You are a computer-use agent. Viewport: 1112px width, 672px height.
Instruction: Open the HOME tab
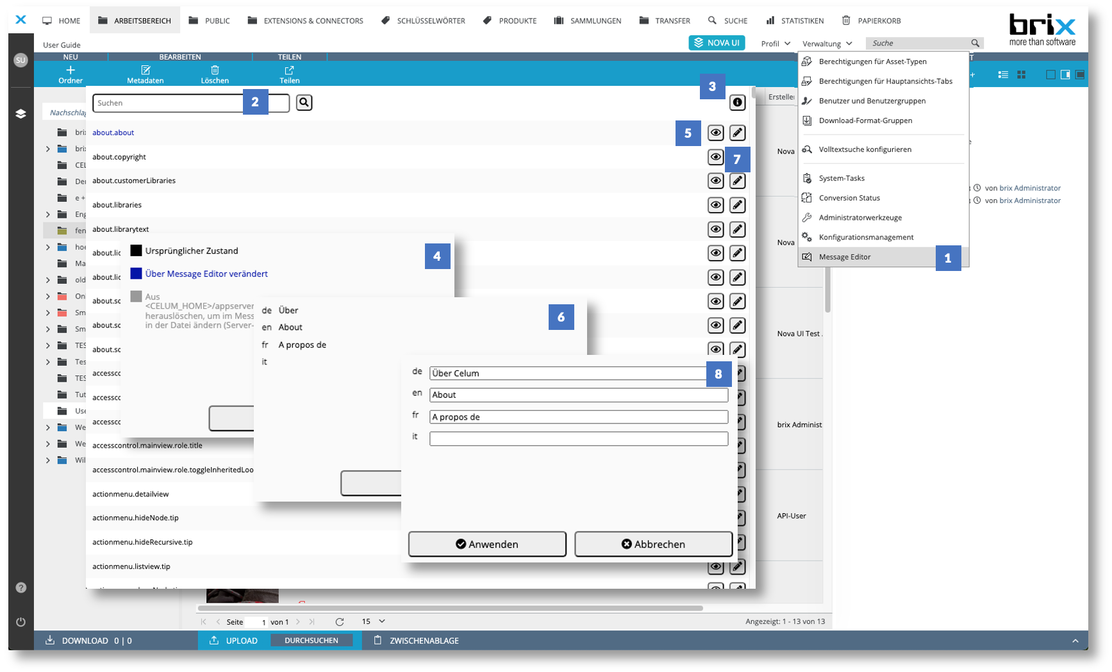click(x=62, y=20)
